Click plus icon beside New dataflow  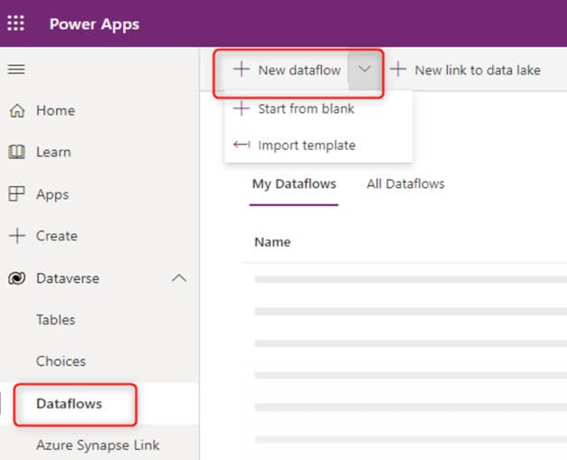point(241,70)
